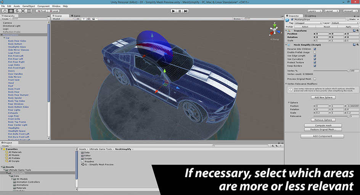
Task: Click Add New Sphere button
Action: coord(323,97)
